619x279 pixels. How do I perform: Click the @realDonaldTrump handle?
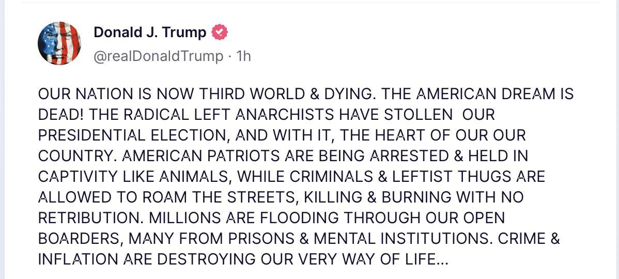coord(159,56)
